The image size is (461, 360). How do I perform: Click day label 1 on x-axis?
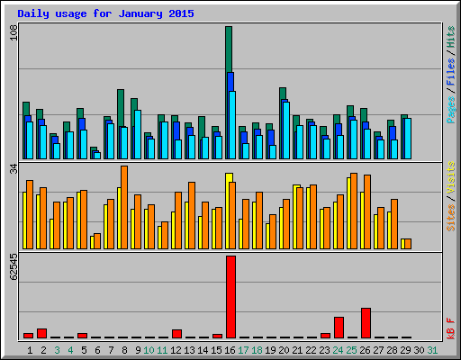point(30,350)
